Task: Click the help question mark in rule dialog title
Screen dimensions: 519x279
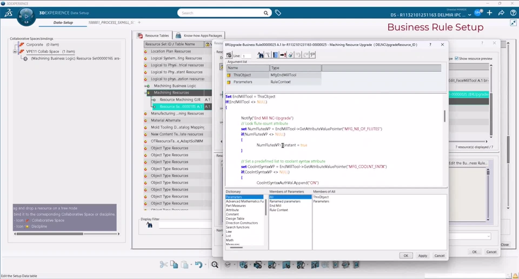Action: tap(430, 45)
